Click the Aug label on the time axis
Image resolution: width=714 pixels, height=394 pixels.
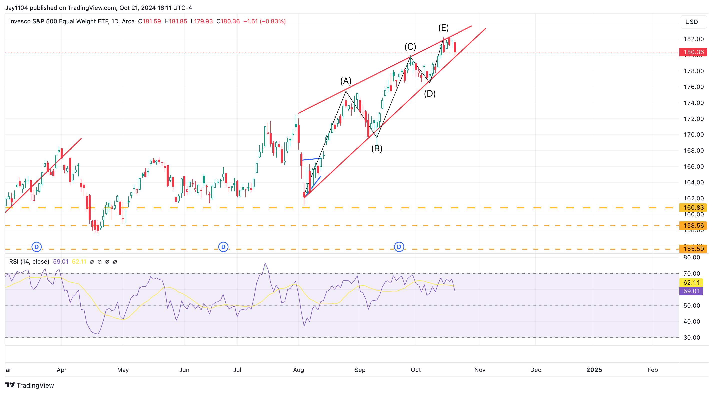(298, 370)
